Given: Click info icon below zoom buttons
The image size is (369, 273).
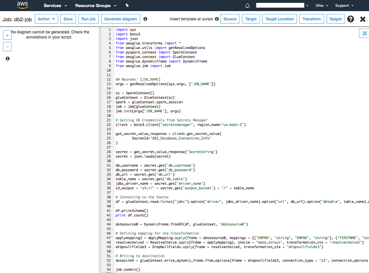Looking at the screenshot, I should point(7,59).
